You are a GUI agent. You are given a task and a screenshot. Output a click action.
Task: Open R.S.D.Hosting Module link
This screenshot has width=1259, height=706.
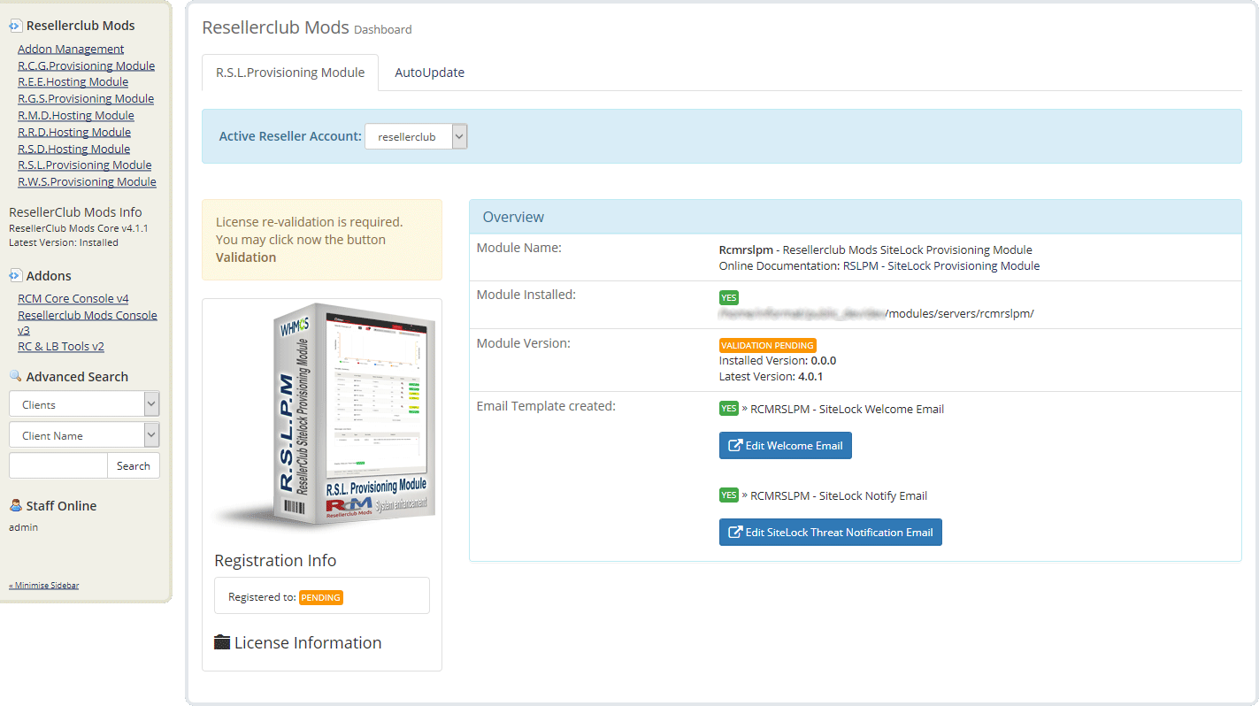(73, 149)
